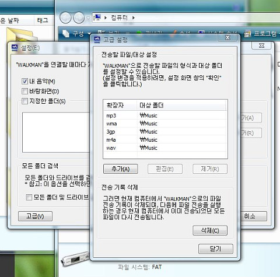Open the 구성 menu in Explorer toolbar
This screenshot has height=277, width=280.
(x=76, y=34)
